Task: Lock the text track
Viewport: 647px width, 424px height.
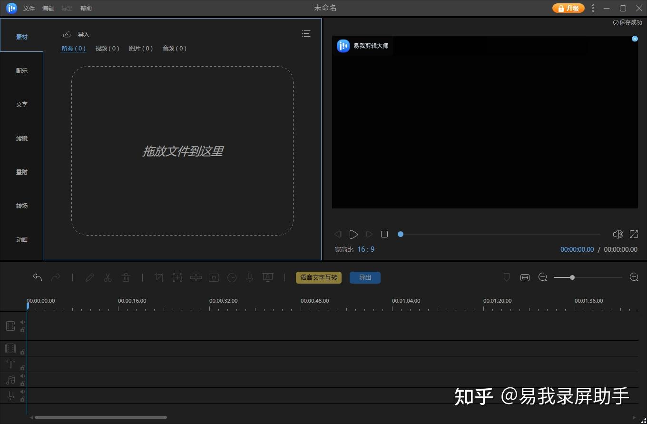Action: 22,368
